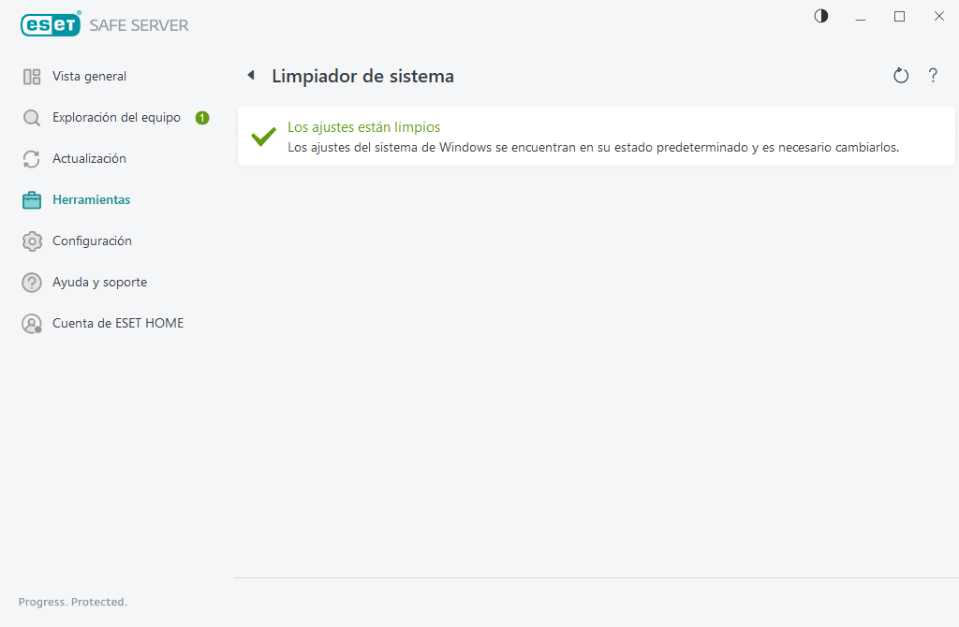Click the Configuración gear icon
Viewport: 959px width, 627px height.
click(32, 241)
